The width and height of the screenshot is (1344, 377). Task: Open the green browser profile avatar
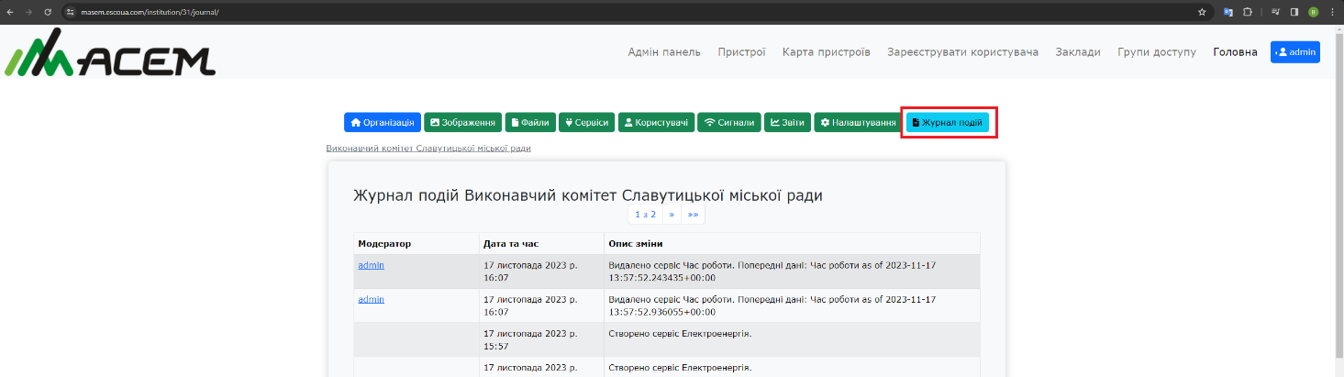[1314, 12]
